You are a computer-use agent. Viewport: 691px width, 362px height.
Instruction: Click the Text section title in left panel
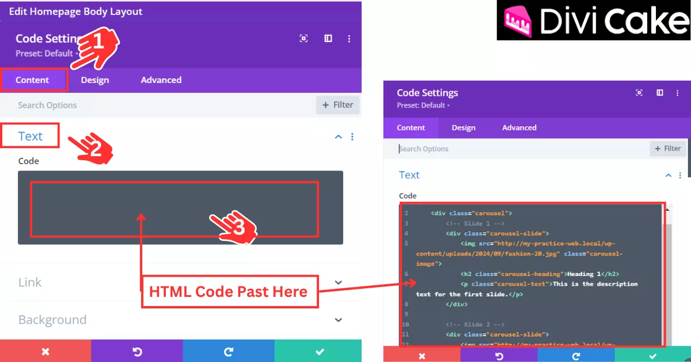click(31, 136)
